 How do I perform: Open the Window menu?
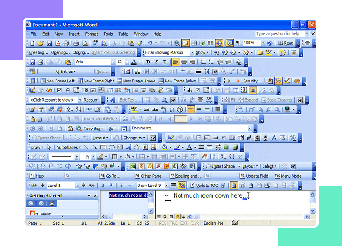(141, 34)
